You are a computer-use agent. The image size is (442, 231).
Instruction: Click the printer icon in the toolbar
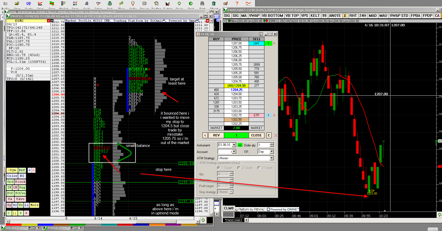202,3
